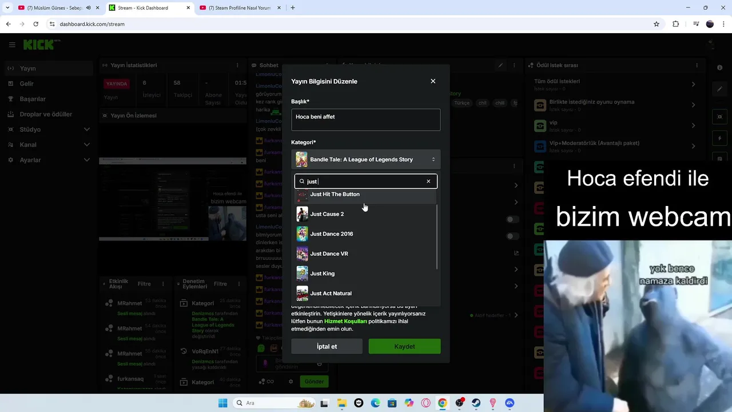Bookmark this page with star icon
The height and width of the screenshot is (412, 732).
tap(657, 24)
